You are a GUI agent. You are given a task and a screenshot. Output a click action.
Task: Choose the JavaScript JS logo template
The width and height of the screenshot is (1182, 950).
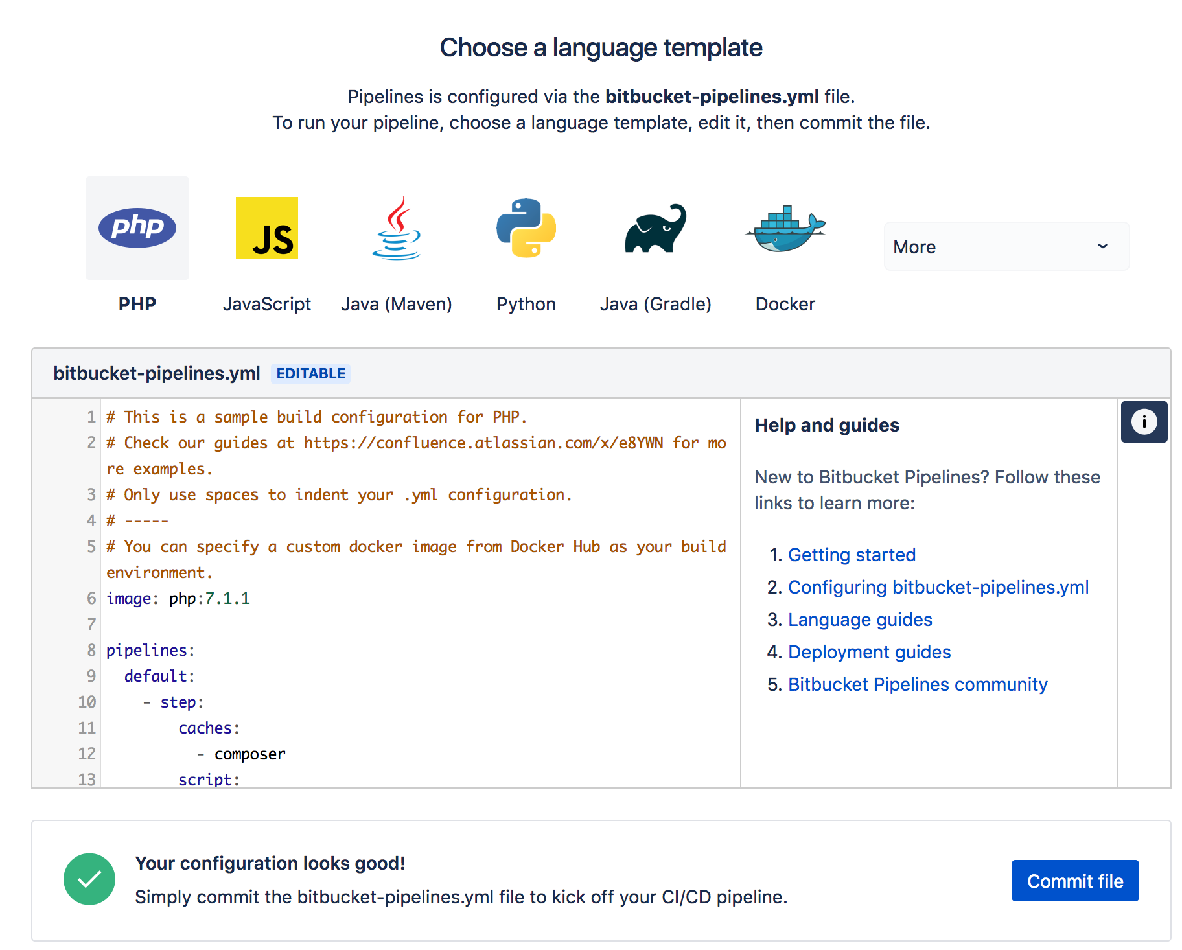(x=267, y=228)
